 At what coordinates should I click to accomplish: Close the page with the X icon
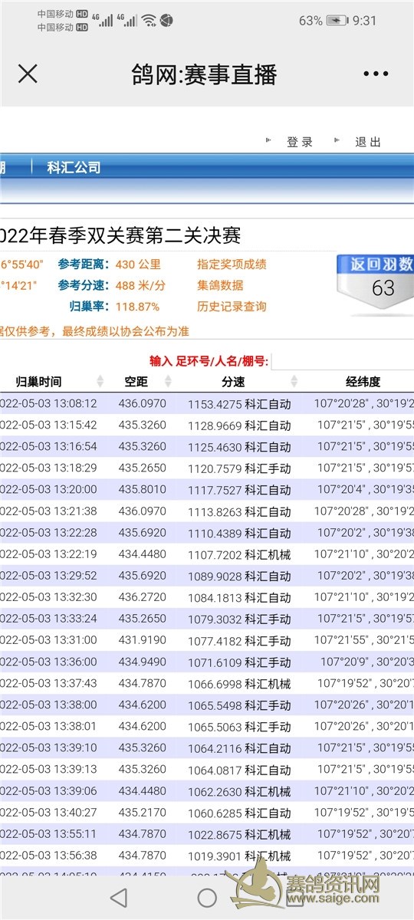click(28, 74)
